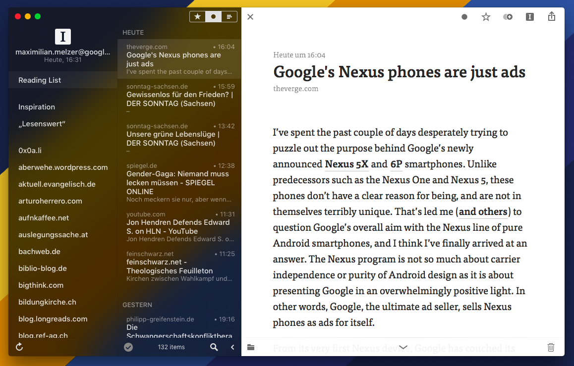This screenshot has width=574, height=366.
Task: Mark article as unread dot
Action: pyautogui.click(x=464, y=17)
